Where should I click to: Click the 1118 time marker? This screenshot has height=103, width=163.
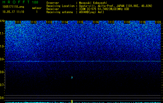click(x=127, y=22)
